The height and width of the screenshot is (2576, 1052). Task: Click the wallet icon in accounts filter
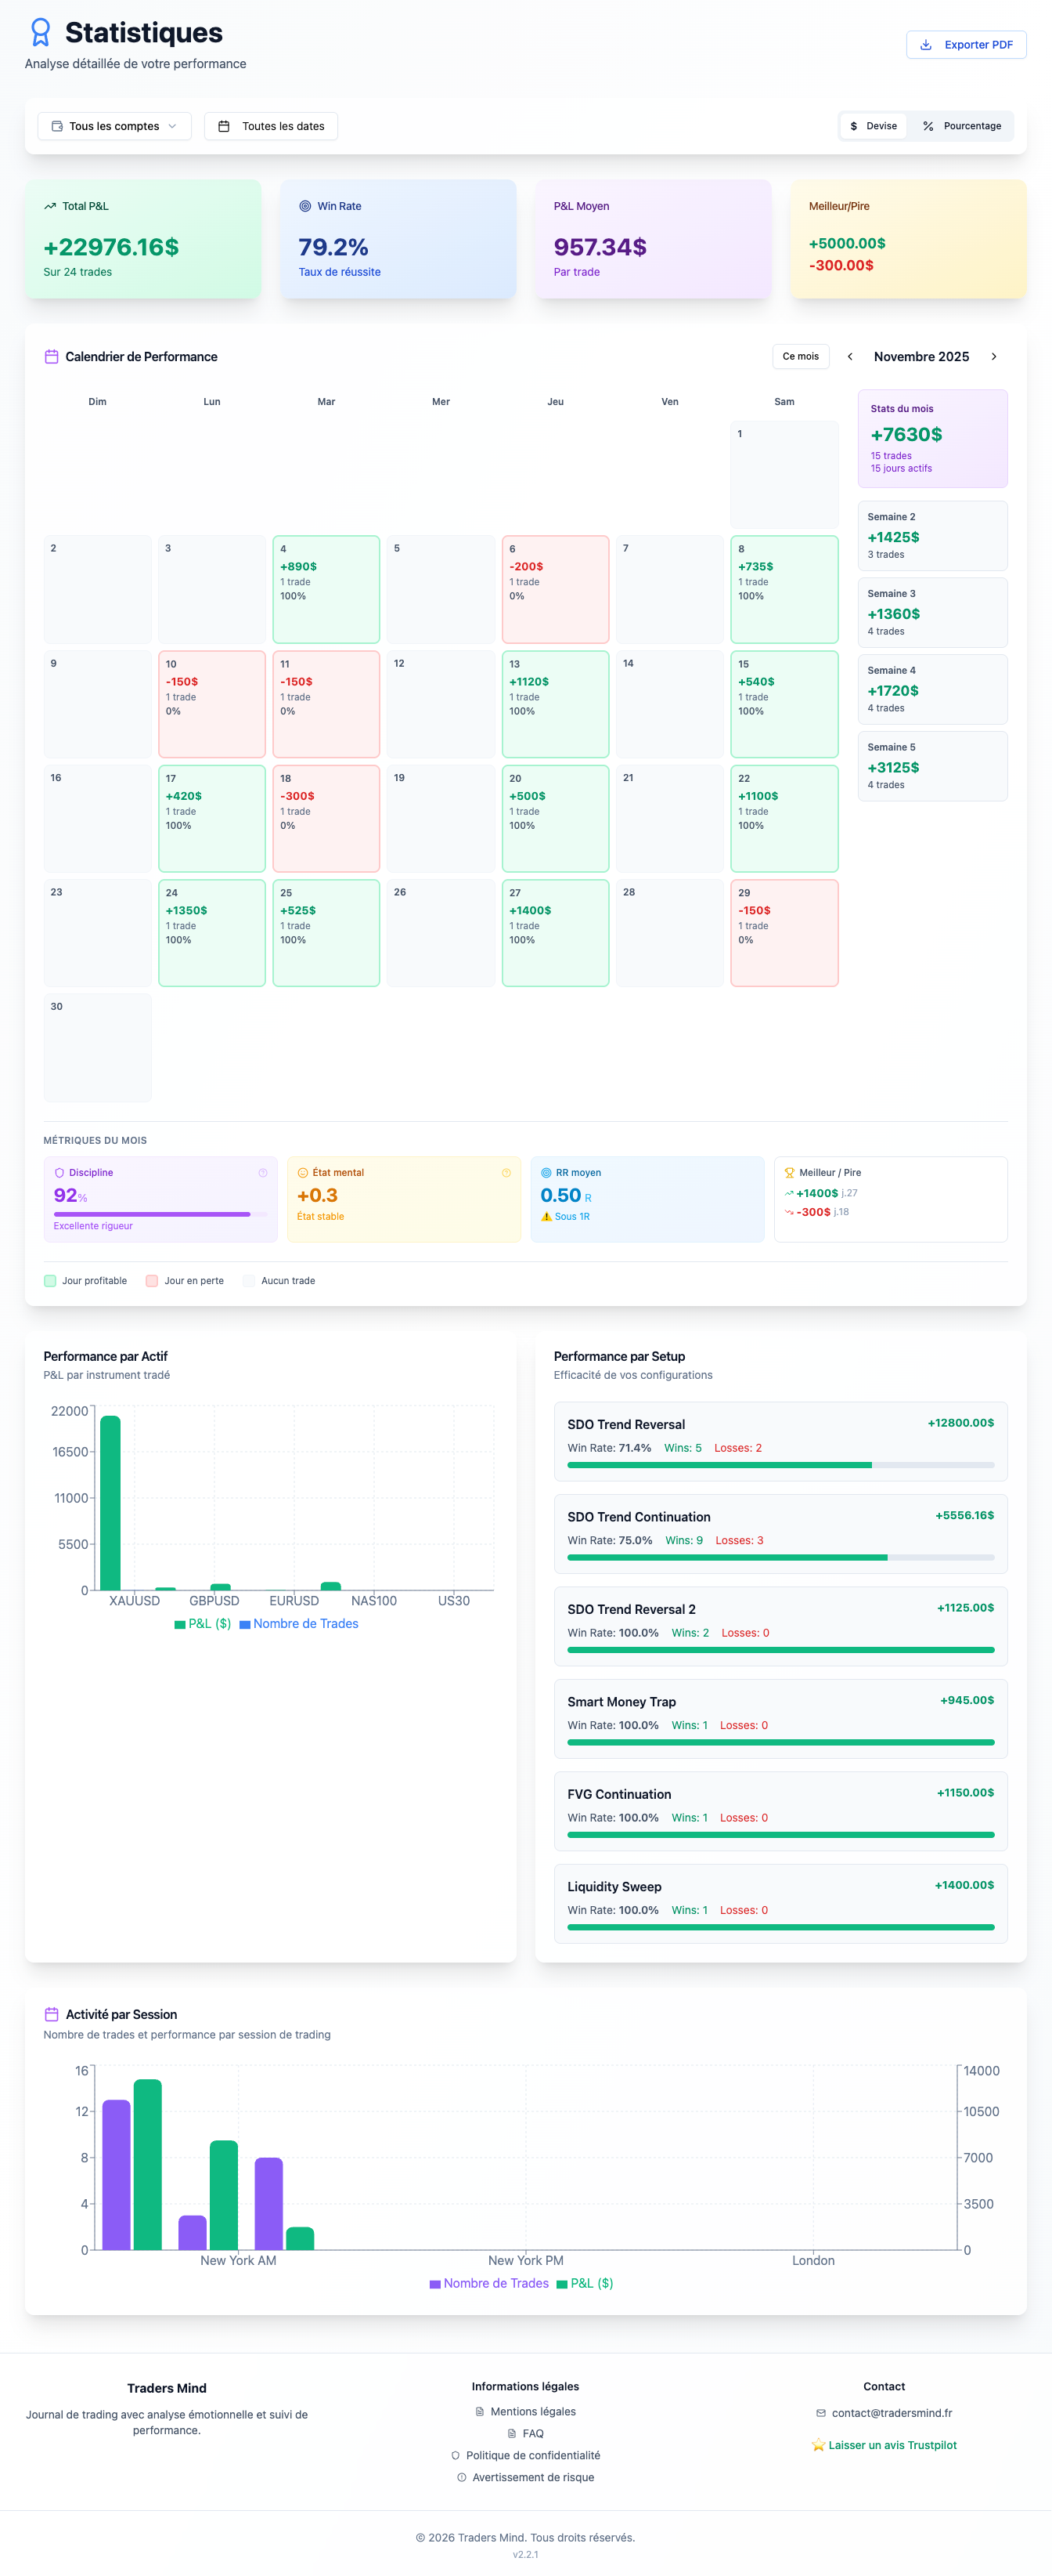[57, 126]
